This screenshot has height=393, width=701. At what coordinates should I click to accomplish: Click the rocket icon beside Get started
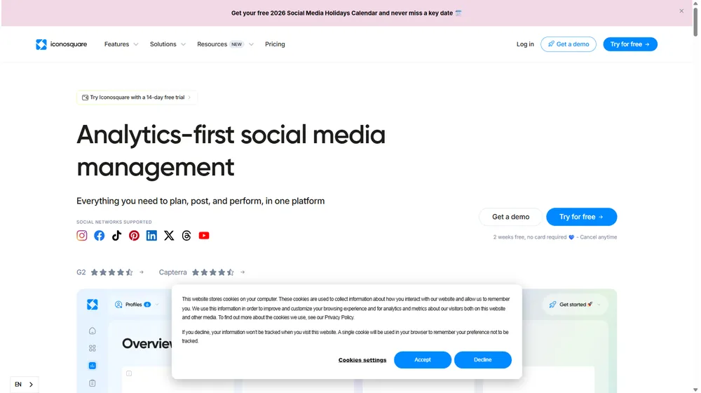click(552, 305)
